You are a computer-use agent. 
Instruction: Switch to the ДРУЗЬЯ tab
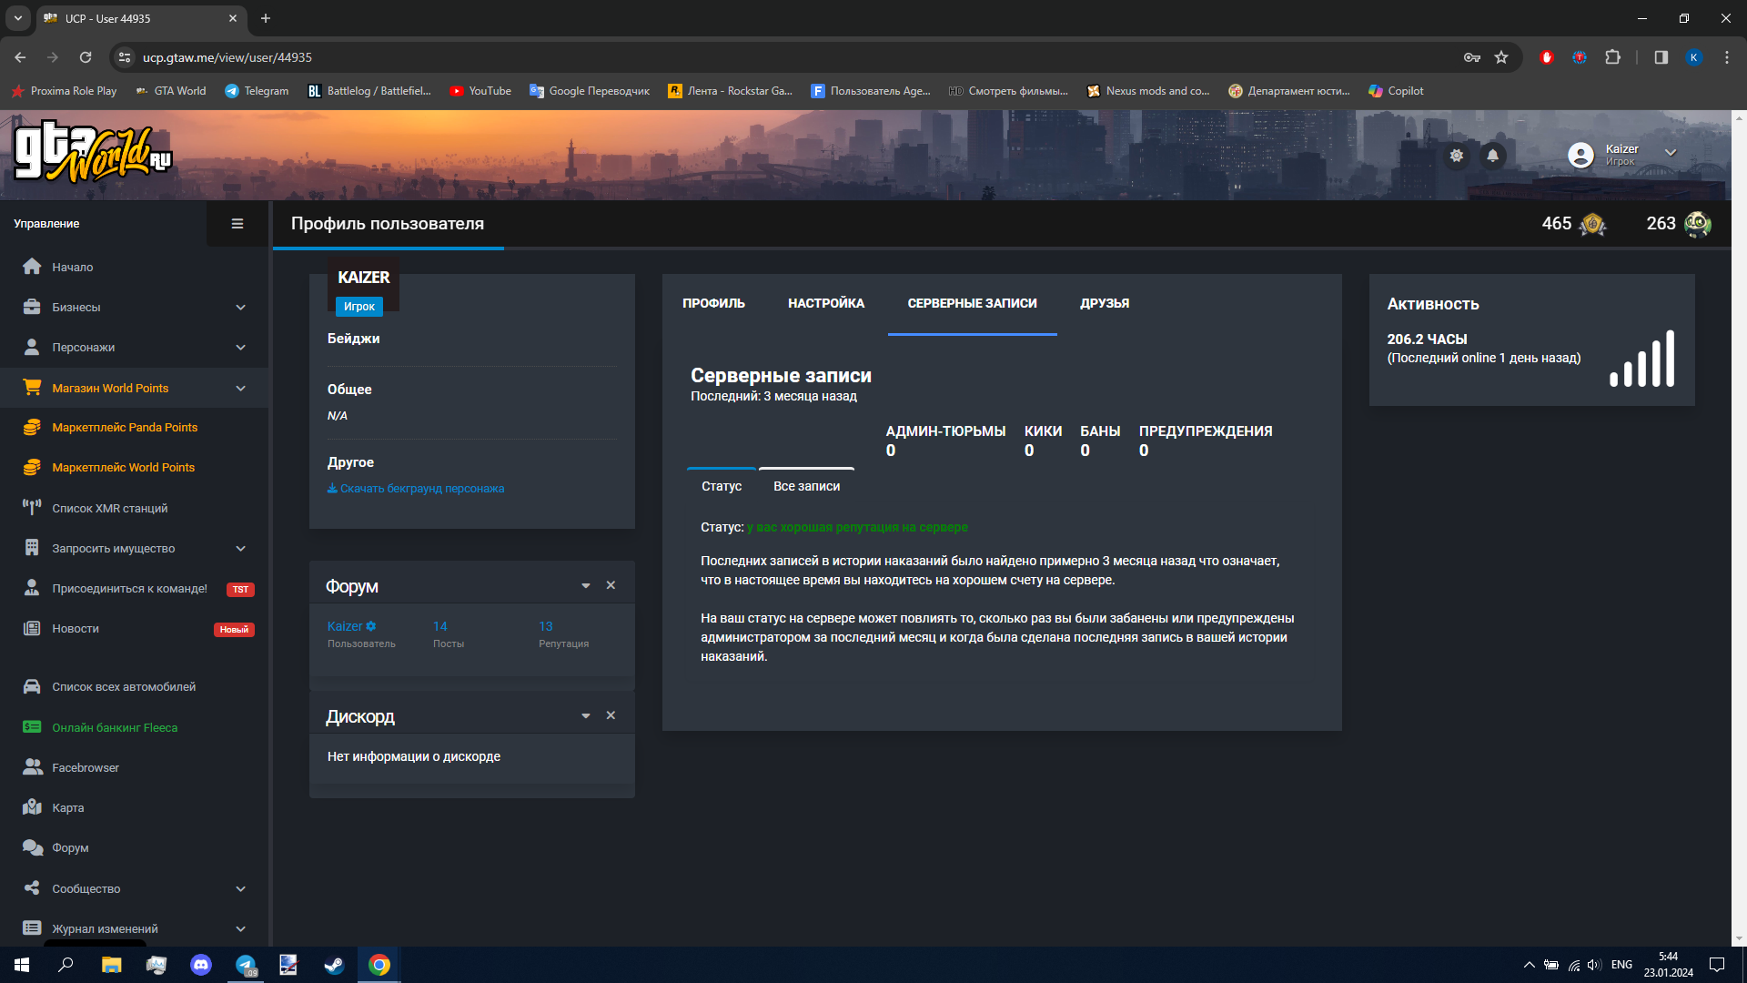[x=1105, y=303]
